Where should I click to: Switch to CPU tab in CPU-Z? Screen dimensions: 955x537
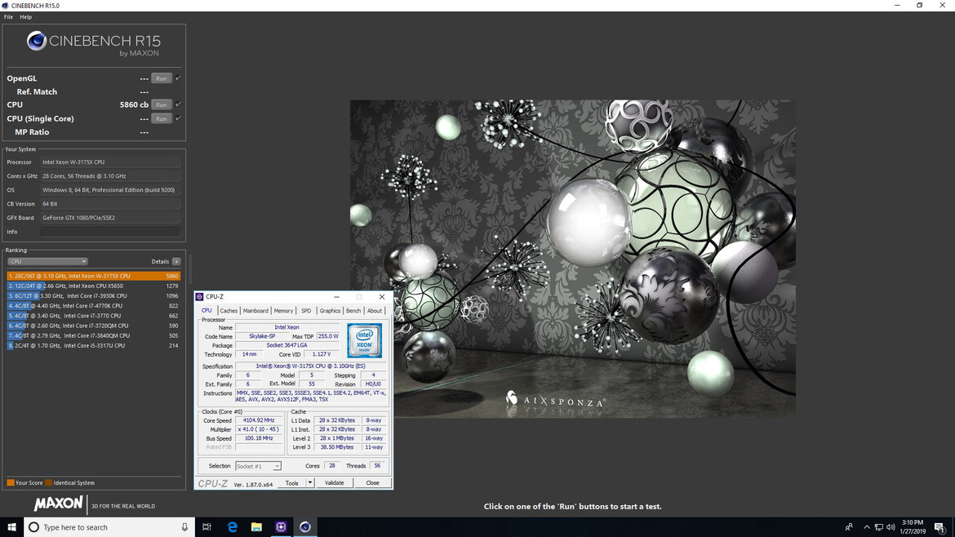coord(207,310)
